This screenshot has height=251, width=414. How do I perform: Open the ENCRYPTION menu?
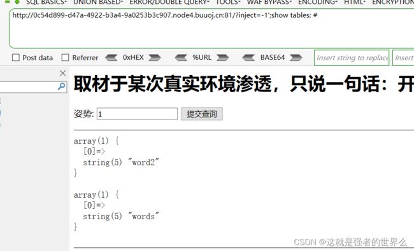(393, 2)
